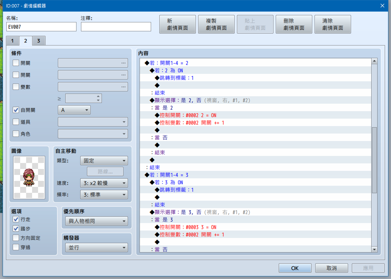Click the content list scroll-down arrow
The height and width of the screenshot is (279, 391).
click(374, 249)
